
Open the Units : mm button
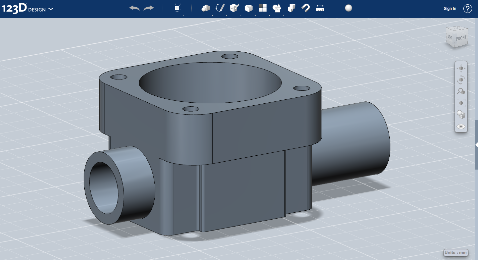click(x=456, y=253)
